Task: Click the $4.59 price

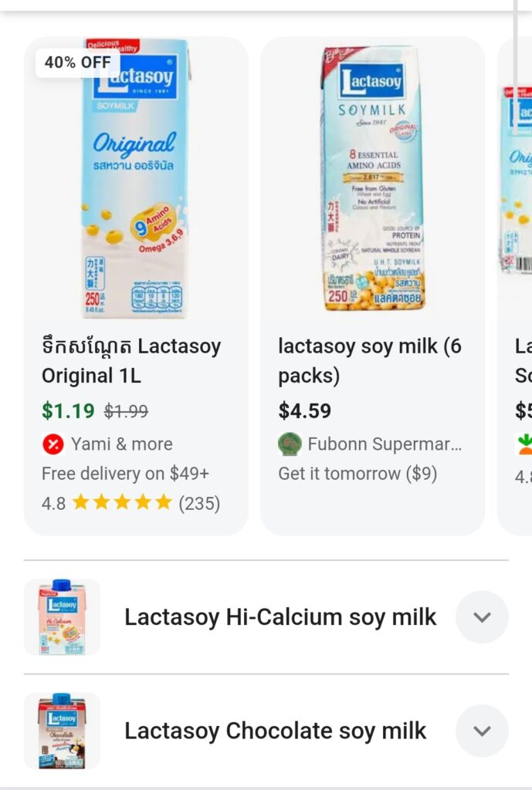Action: (x=305, y=411)
